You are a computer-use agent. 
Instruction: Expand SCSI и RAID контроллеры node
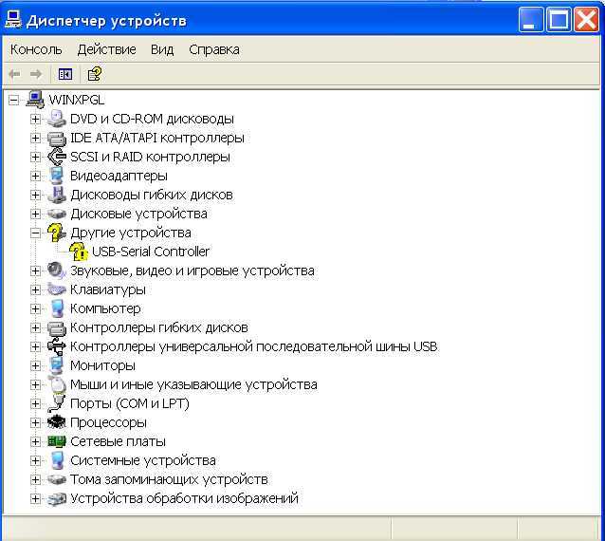click(x=35, y=157)
